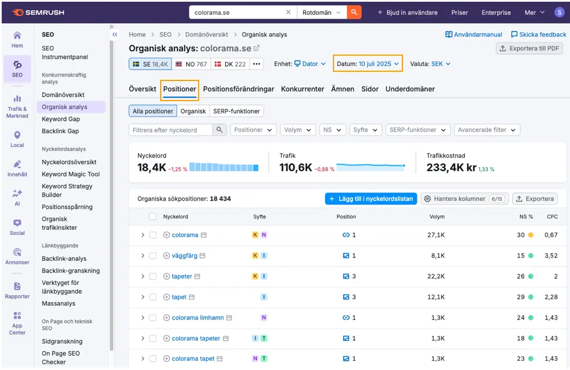
Task: Open external link icon beside colorama.se
Action: point(257,48)
